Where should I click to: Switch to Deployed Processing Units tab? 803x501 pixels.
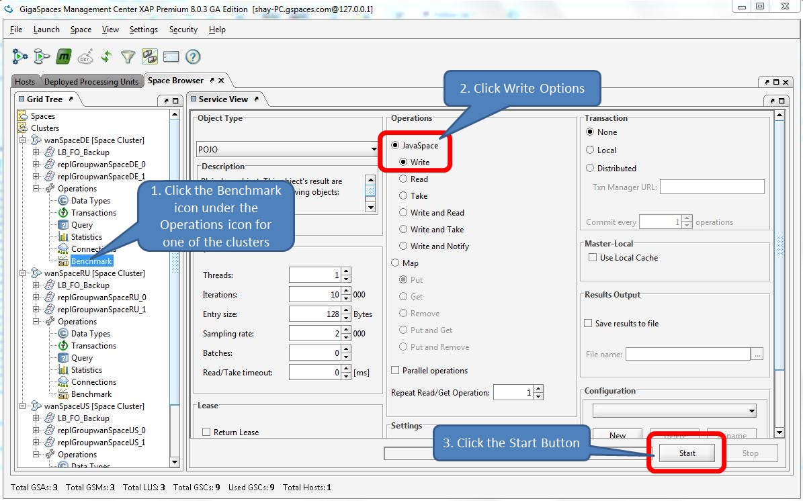91,82
